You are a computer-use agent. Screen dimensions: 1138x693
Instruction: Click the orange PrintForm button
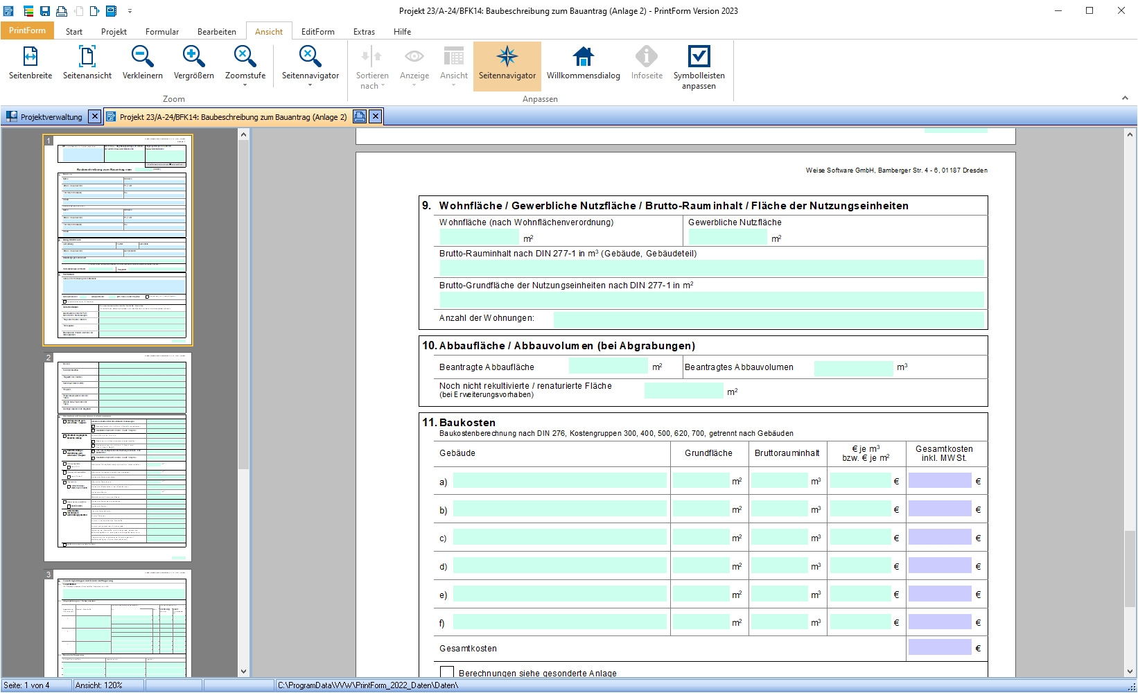(27, 30)
